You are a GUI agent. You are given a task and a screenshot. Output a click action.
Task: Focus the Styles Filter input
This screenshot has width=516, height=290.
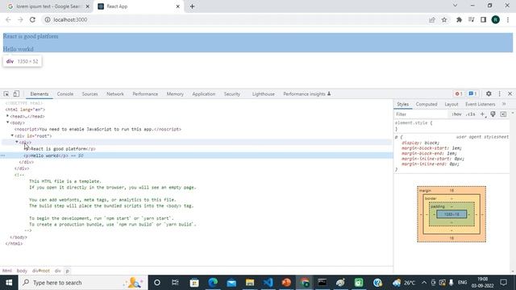point(421,114)
